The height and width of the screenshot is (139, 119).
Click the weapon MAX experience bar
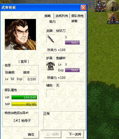pos(72,42)
